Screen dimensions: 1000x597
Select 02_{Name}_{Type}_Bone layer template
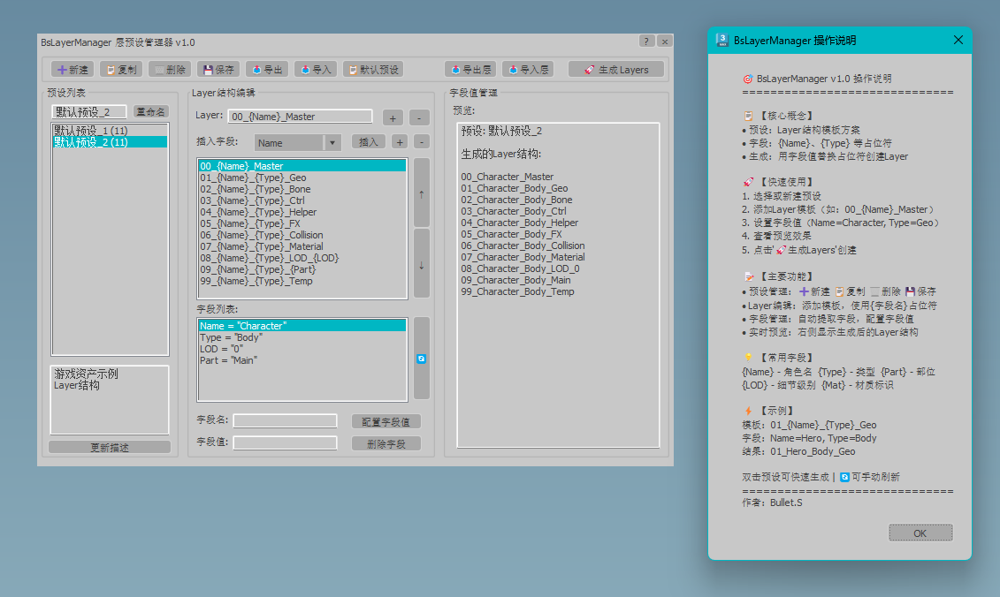tap(302, 189)
